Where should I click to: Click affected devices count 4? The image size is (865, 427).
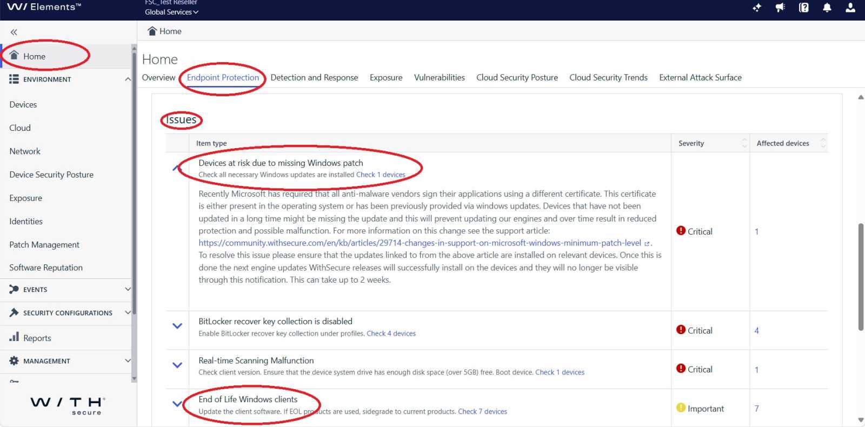pyautogui.click(x=756, y=330)
